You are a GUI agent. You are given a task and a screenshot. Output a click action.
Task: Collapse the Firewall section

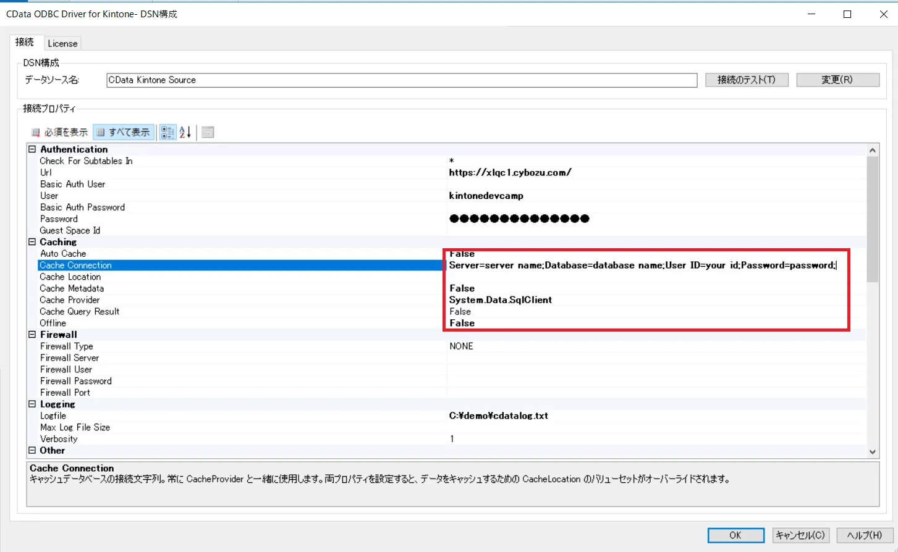pos(32,334)
